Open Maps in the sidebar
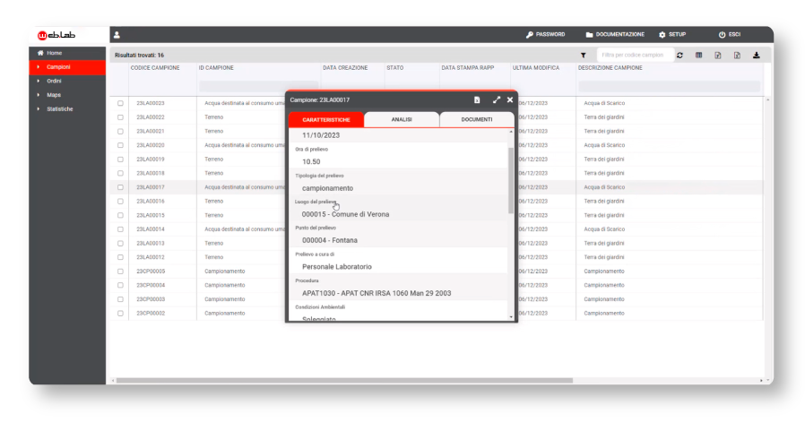Viewport: 805px width, 431px height. point(54,95)
